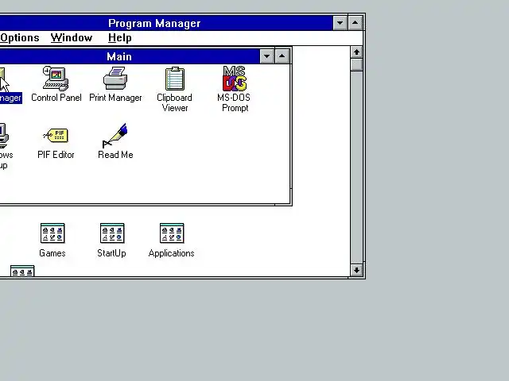
Task: Select the Games program group icon
Action: tap(52, 233)
